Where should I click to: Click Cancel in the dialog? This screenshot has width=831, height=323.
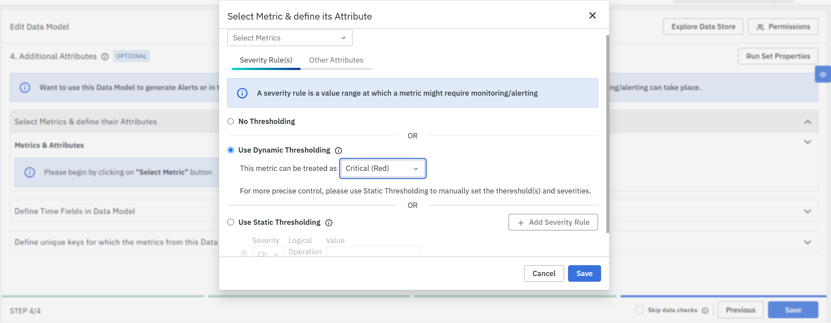[x=543, y=273]
